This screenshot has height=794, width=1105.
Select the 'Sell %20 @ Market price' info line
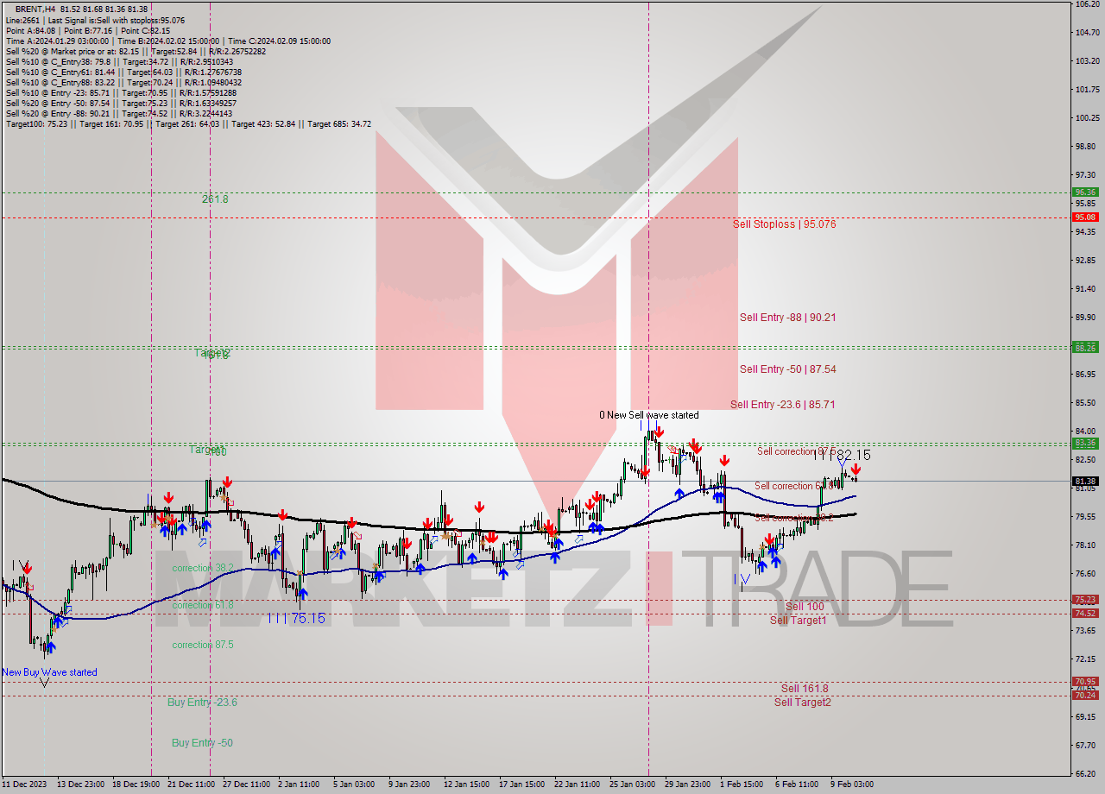pyautogui.click(x=136, y=52)
